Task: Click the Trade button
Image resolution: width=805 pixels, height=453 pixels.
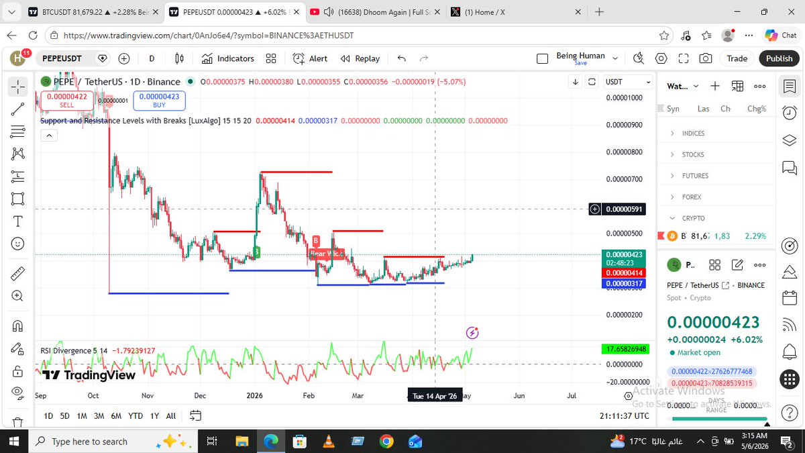Action: [x=737, y=58]
